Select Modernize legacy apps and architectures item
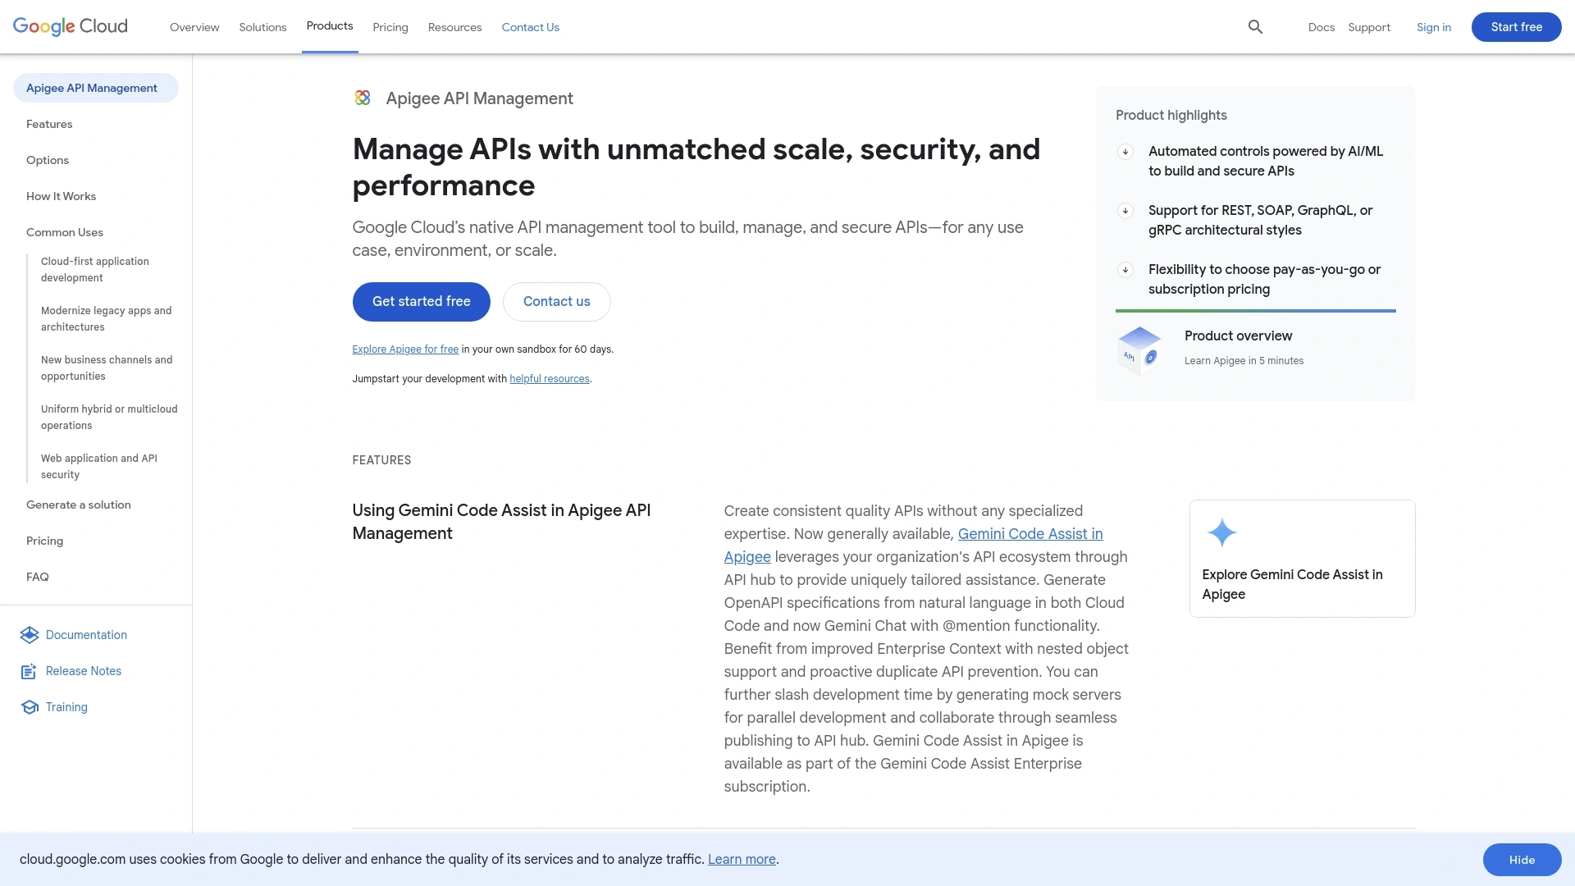Screen dimensions: 1575x886 point(107,319)
